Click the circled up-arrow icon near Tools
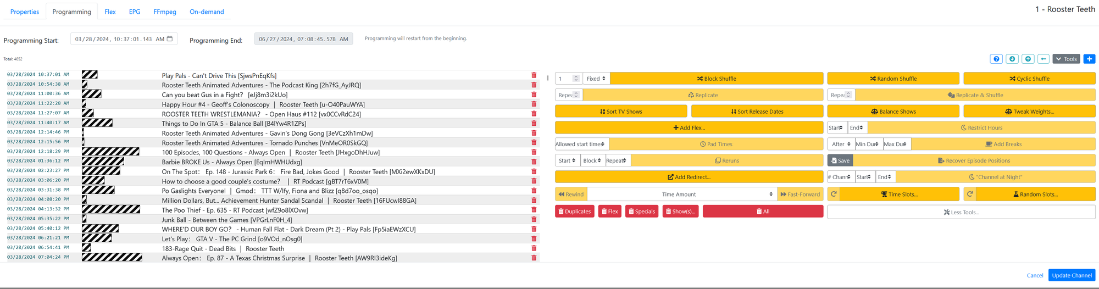This screenshot has height=289, width=1099. click(1028, 59)
